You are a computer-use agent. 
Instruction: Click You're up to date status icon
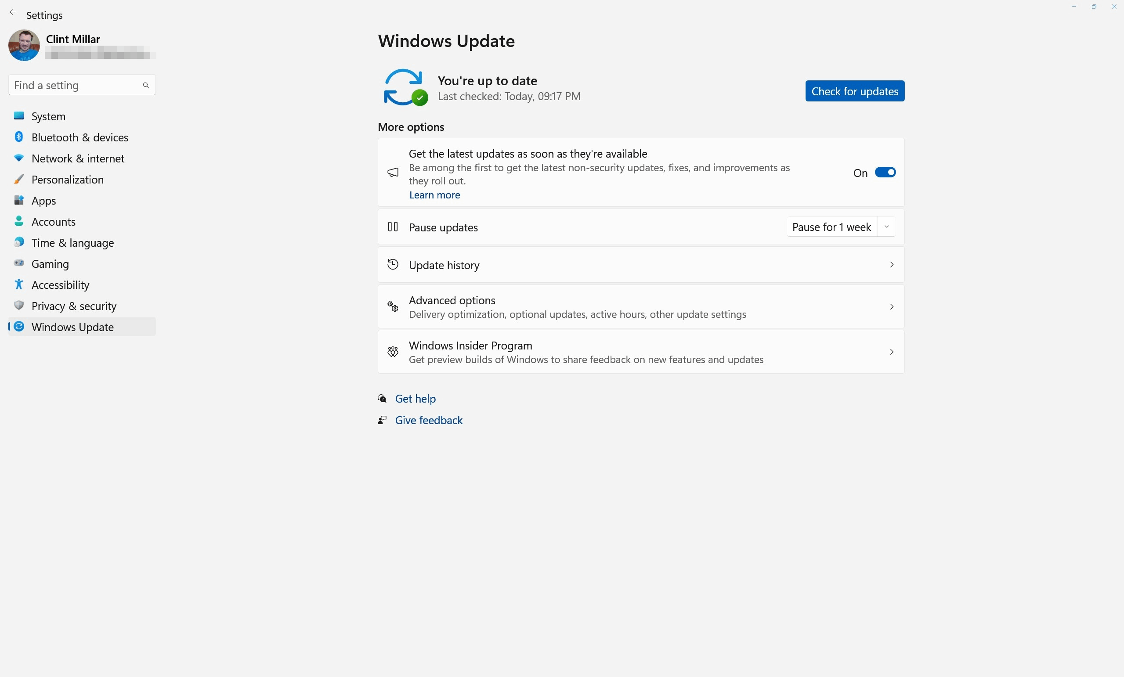[x=405, y=87]
